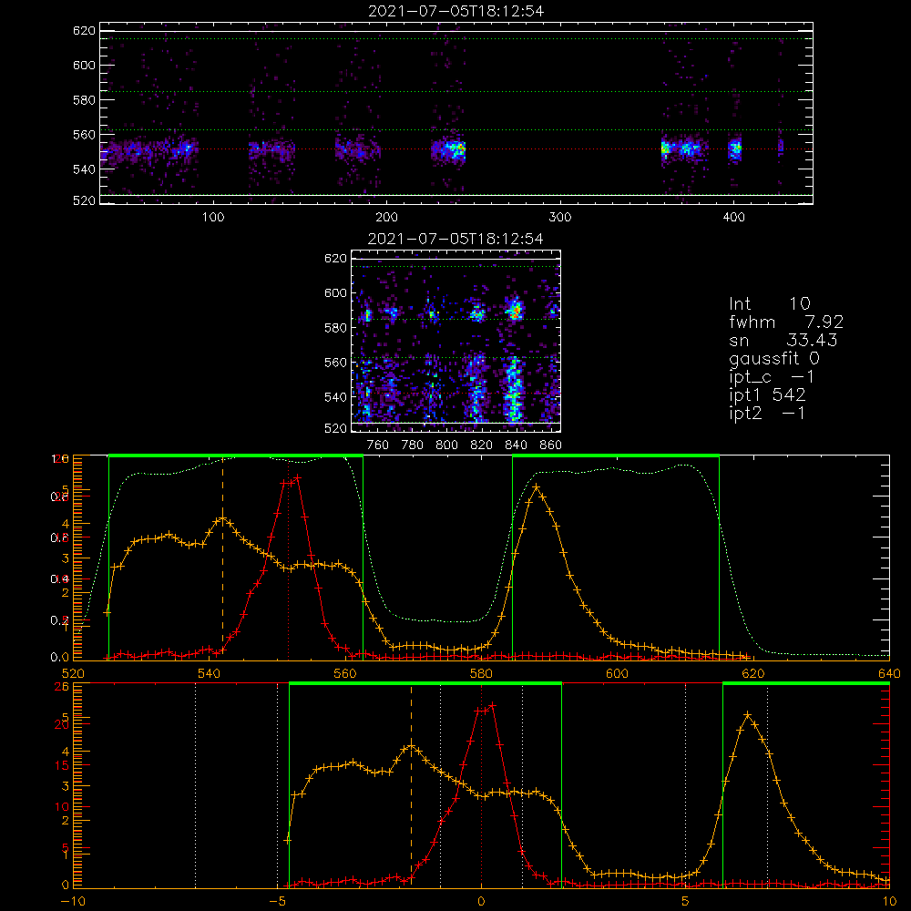Viewport: 911px width, 911px height.
Task: Click red y-axis label 15 on bottom plot
Action: pos(62,766)
